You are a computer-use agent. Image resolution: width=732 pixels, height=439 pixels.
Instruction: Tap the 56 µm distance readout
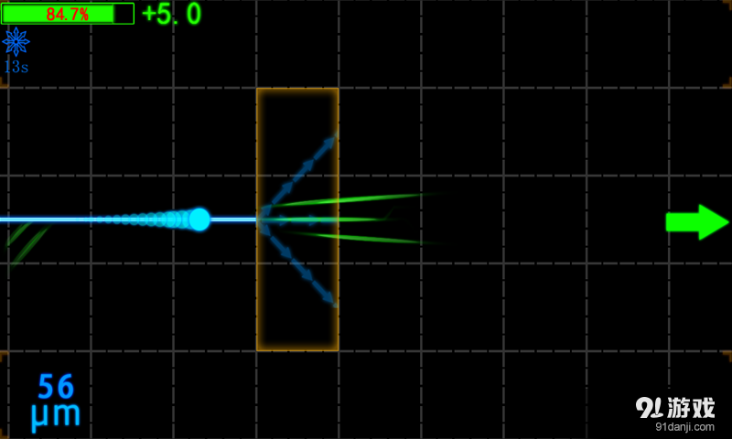(56, 401)
